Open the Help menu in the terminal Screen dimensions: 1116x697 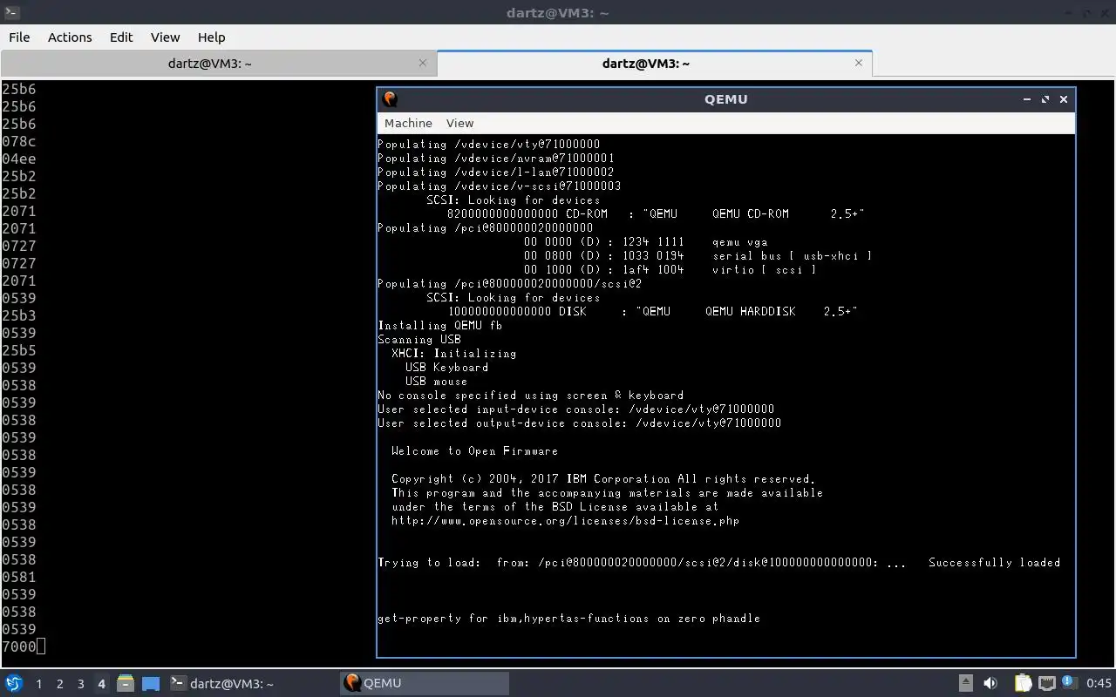pyautogui.click(x=211, y=37)
